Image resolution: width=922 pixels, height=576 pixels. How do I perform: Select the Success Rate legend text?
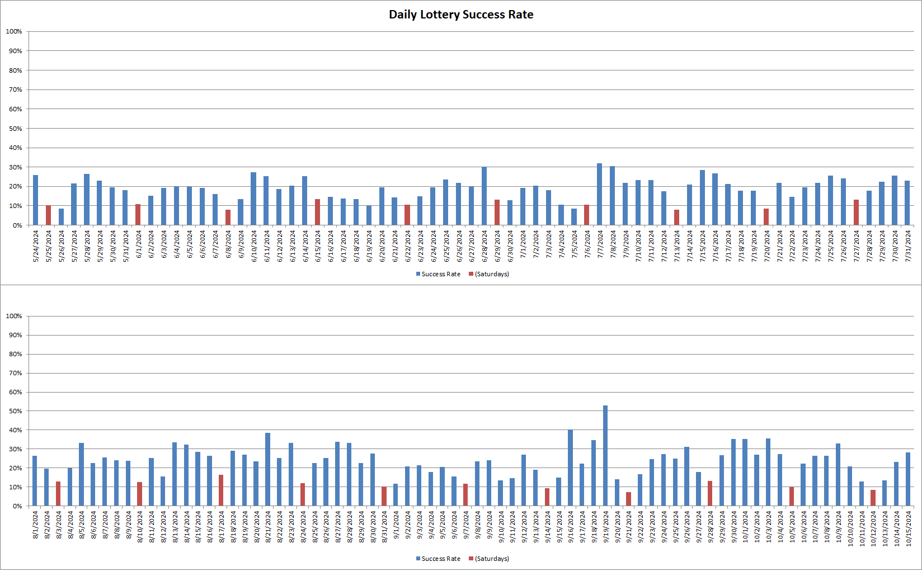coord(440,274)
